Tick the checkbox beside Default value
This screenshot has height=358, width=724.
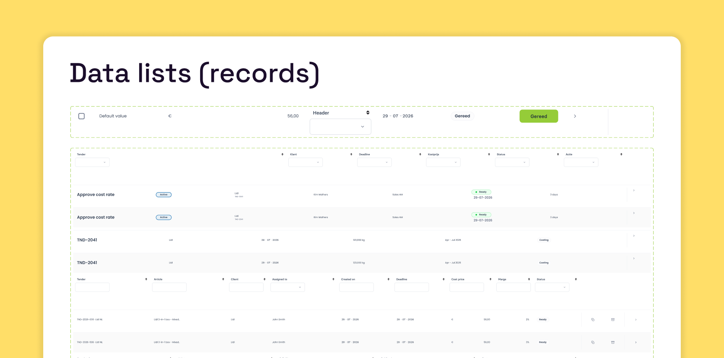[82, 116]
